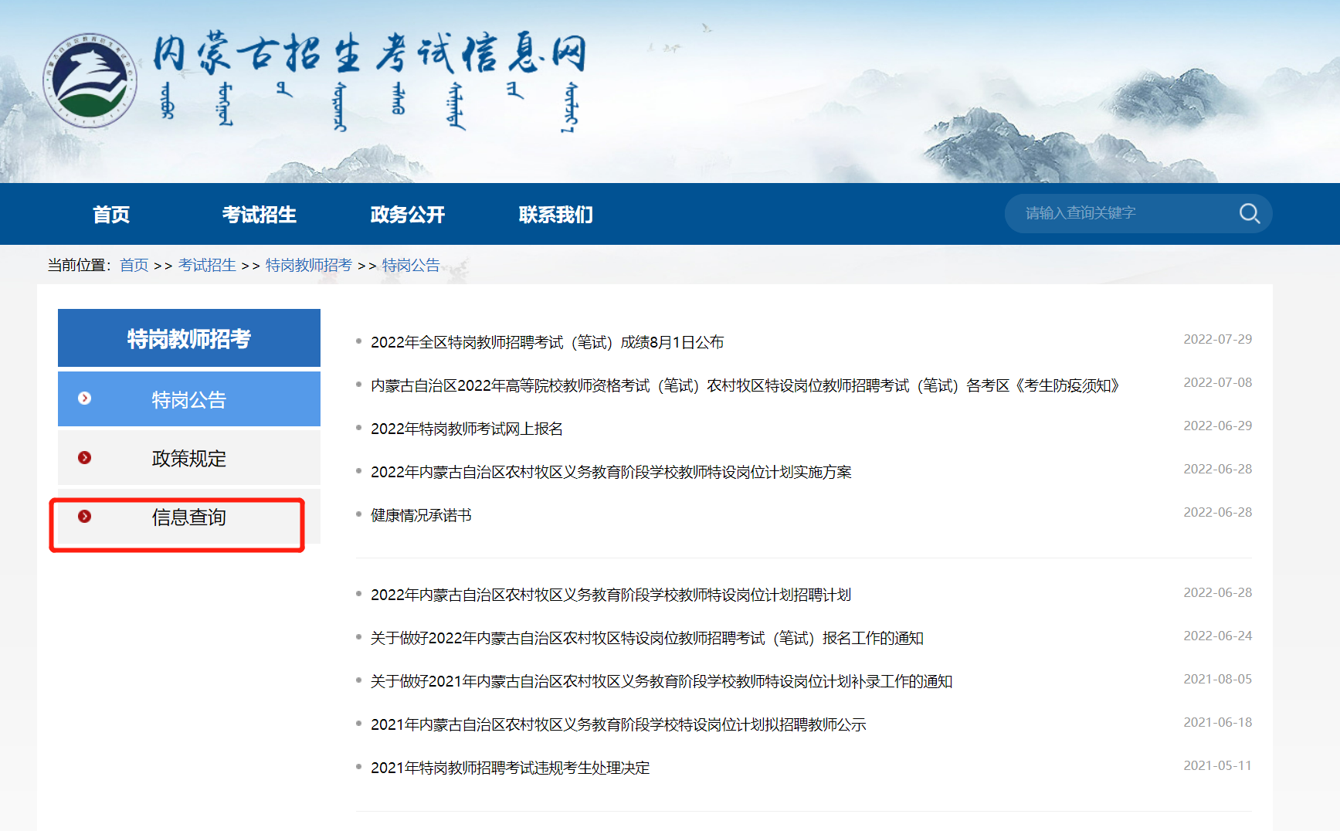1340x831 pixels.
Task: Select the 政策规定 sidebar item
Action: [188, 458]
